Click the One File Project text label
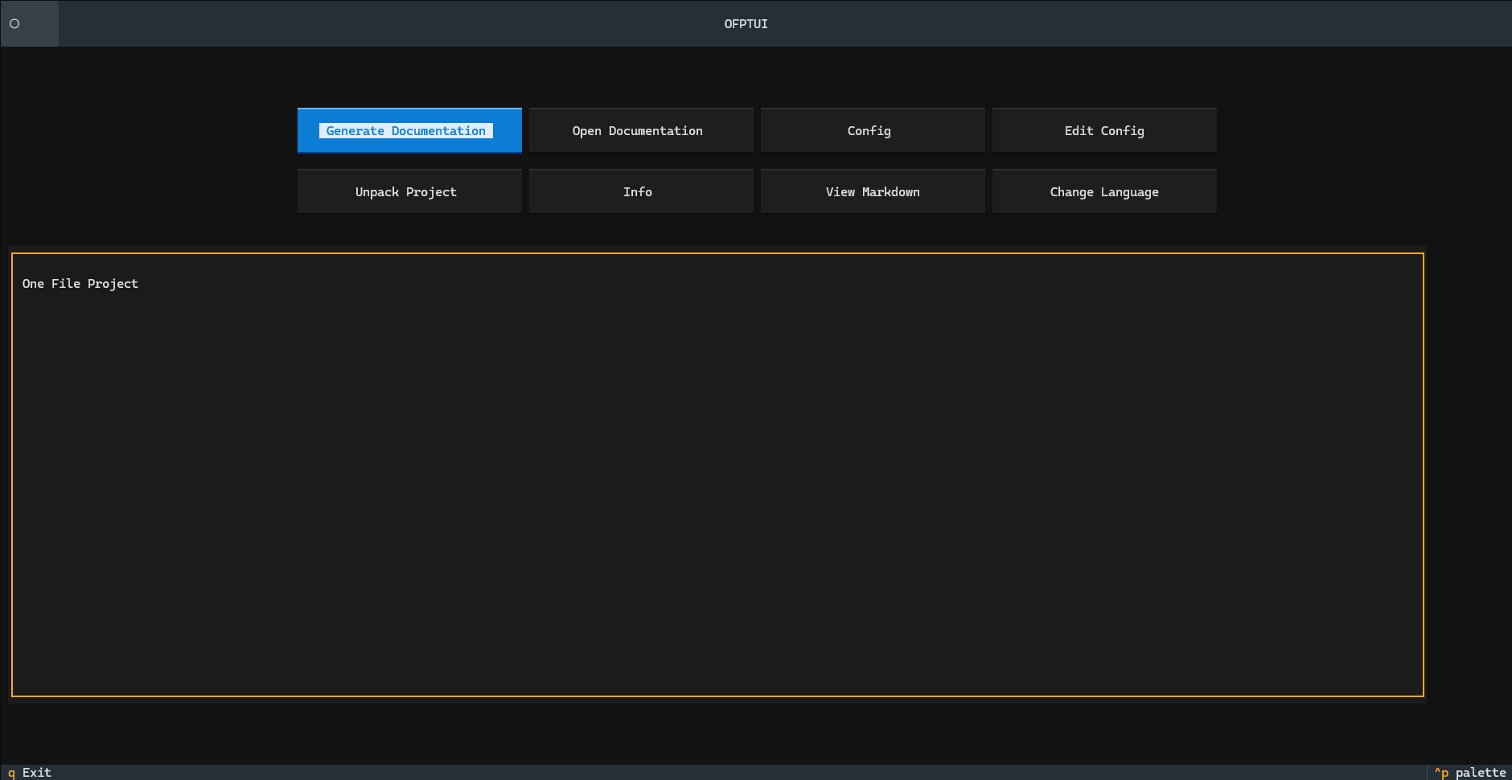 [80, 283]
